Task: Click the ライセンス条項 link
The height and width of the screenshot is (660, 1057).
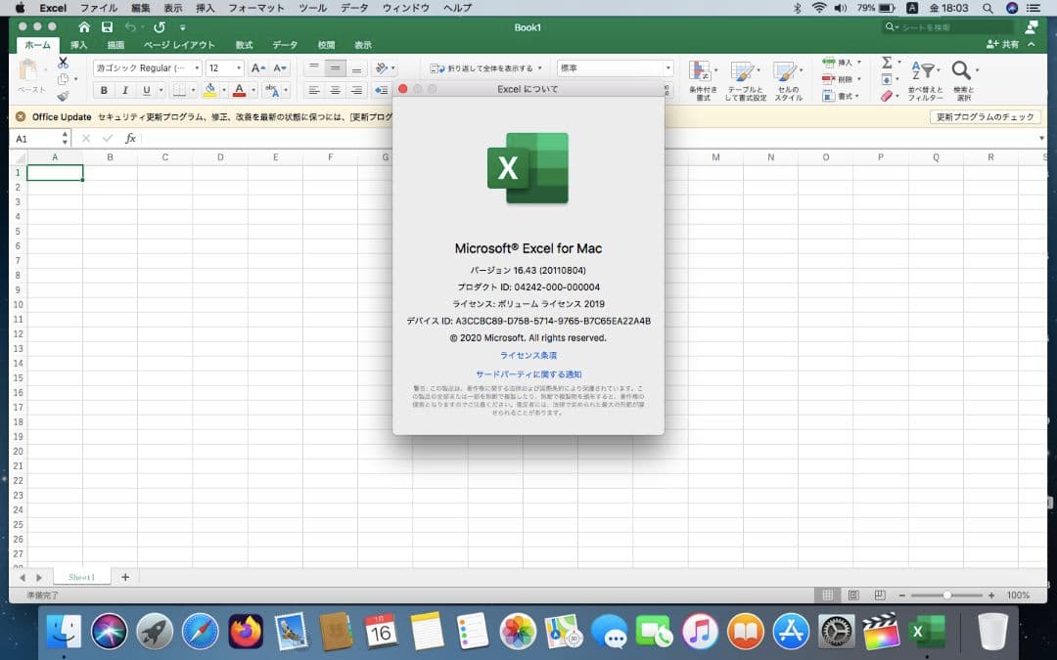Action: click(x=528, y=355)
